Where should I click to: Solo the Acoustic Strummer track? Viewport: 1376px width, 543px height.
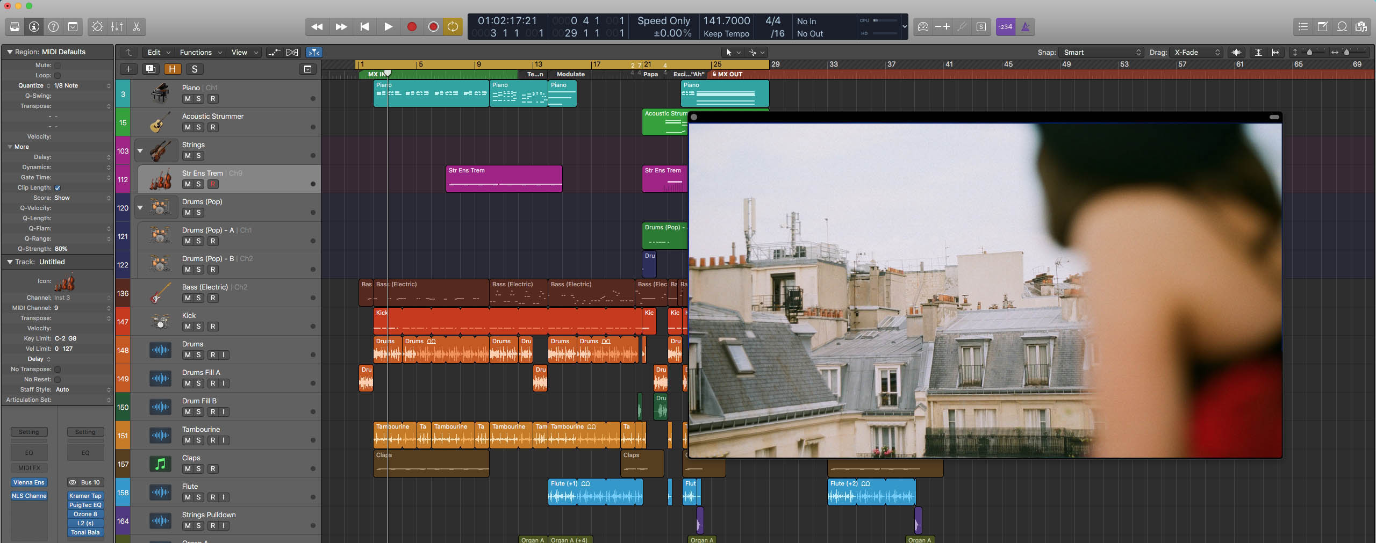(x=199, y=127)
